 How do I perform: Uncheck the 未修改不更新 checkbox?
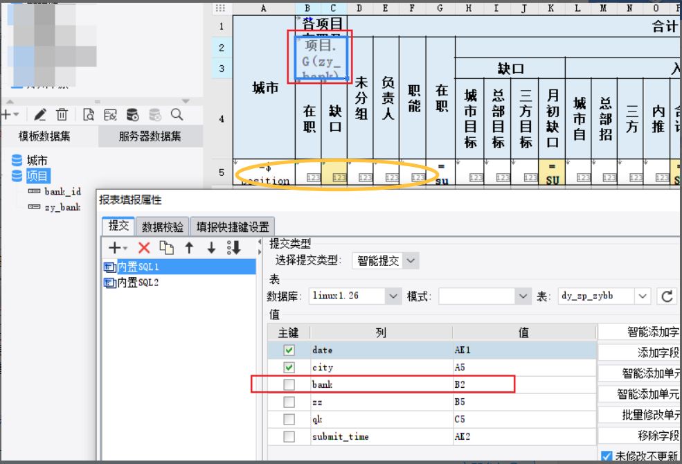607,456
